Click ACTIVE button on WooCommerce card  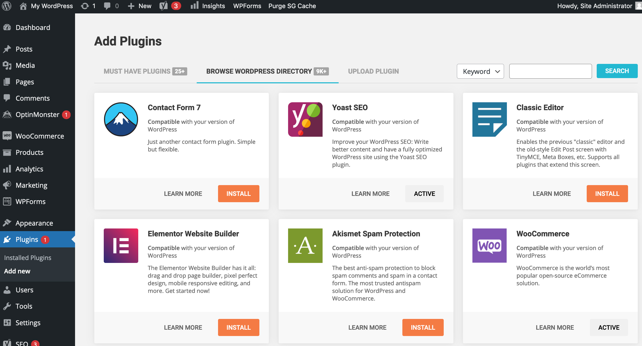point(609,327)
